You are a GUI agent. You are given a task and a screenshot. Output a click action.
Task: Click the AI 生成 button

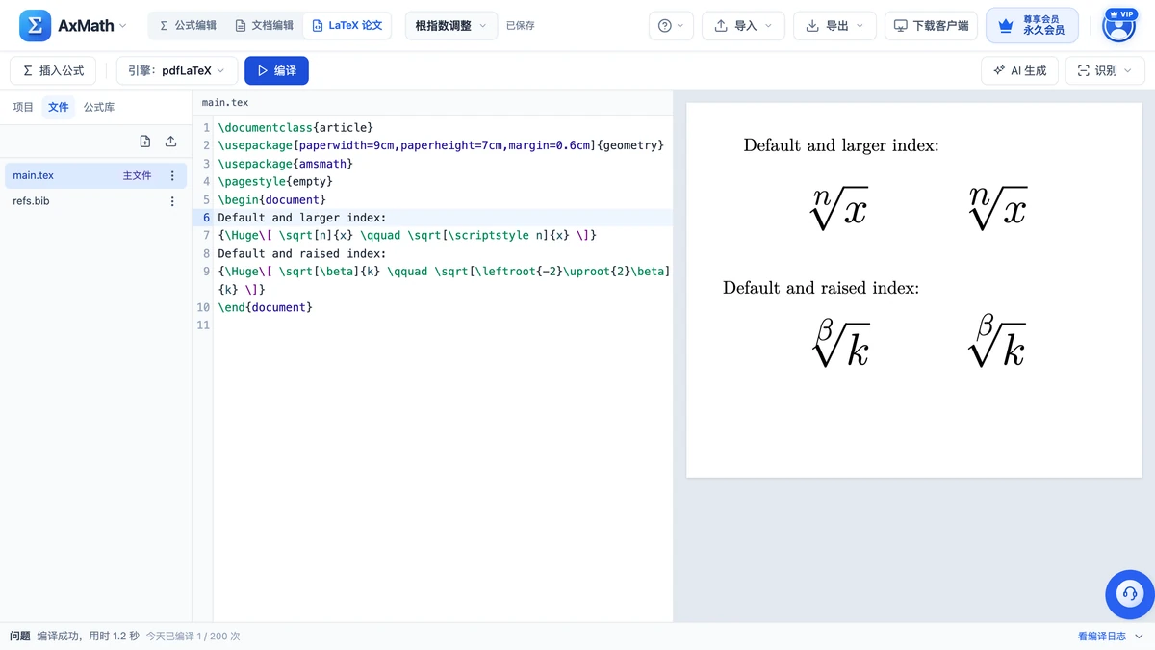point(1020,70)
